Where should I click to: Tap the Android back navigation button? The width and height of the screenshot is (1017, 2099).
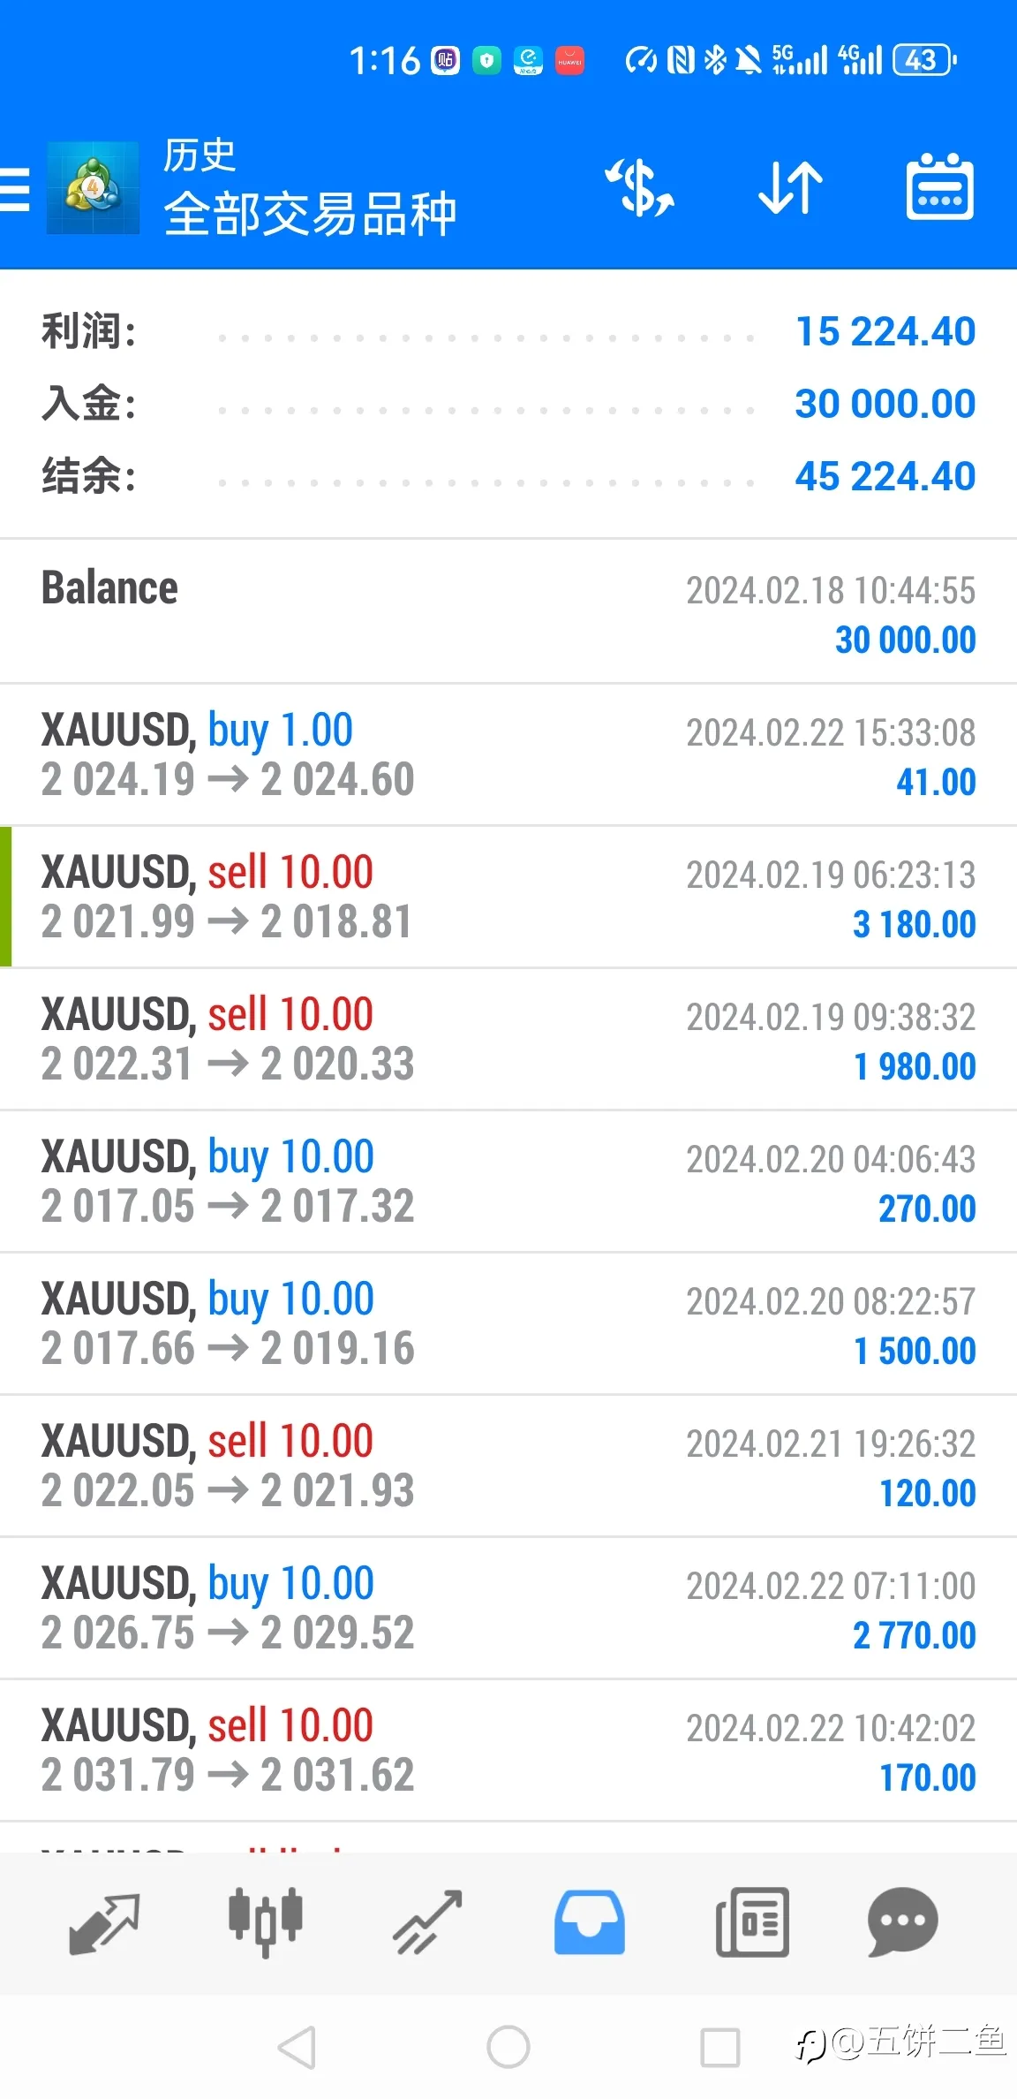[x=298, y=2047]
